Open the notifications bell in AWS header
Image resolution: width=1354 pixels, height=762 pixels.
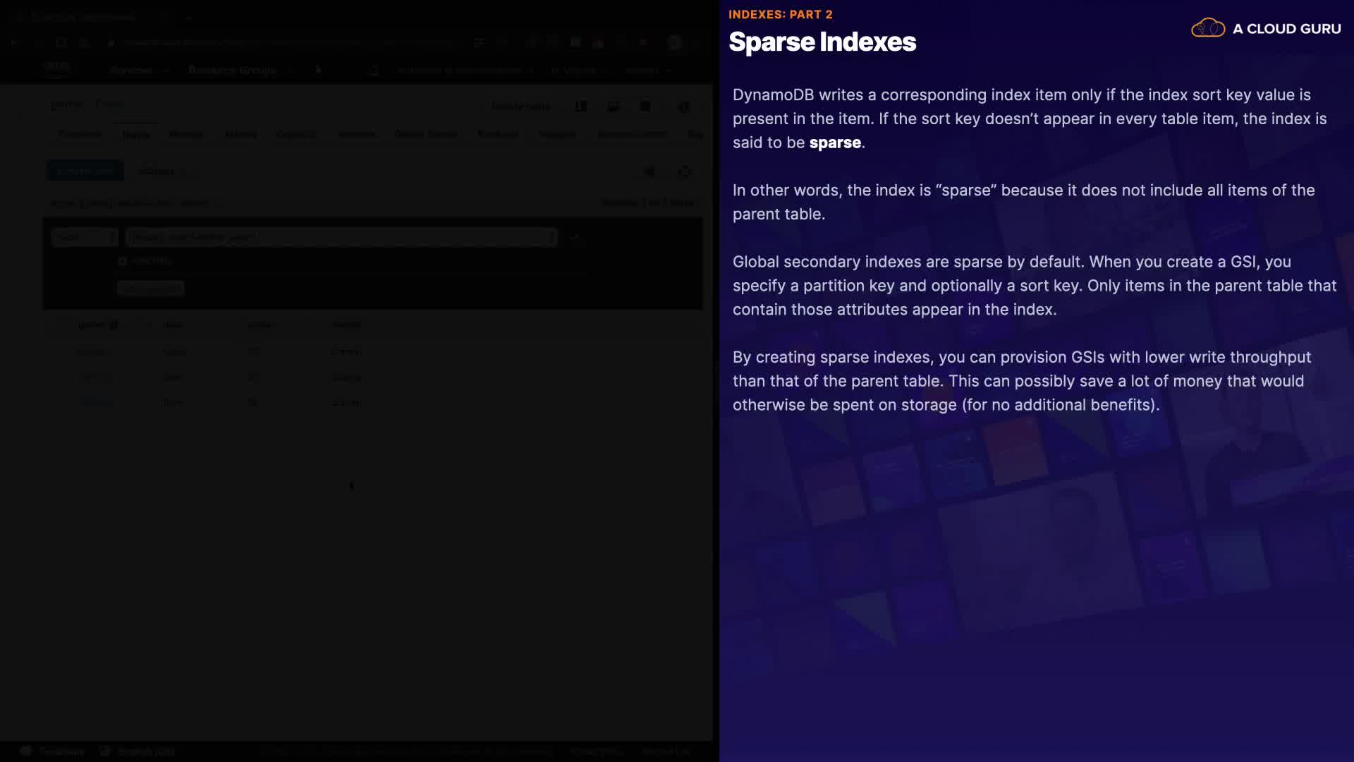373,71
